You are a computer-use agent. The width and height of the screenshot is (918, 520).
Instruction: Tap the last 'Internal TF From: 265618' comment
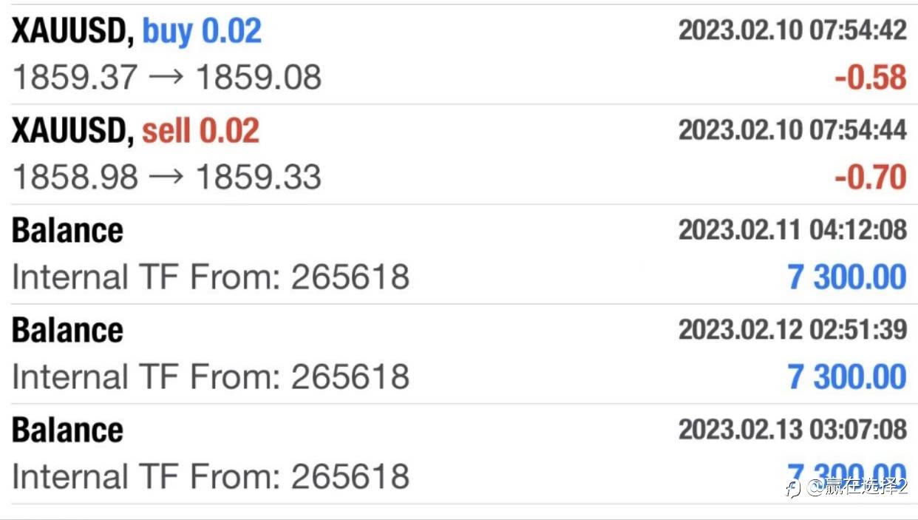click(x=211, y=476)
